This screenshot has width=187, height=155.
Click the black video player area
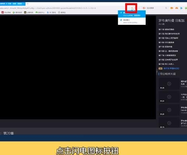78,67
